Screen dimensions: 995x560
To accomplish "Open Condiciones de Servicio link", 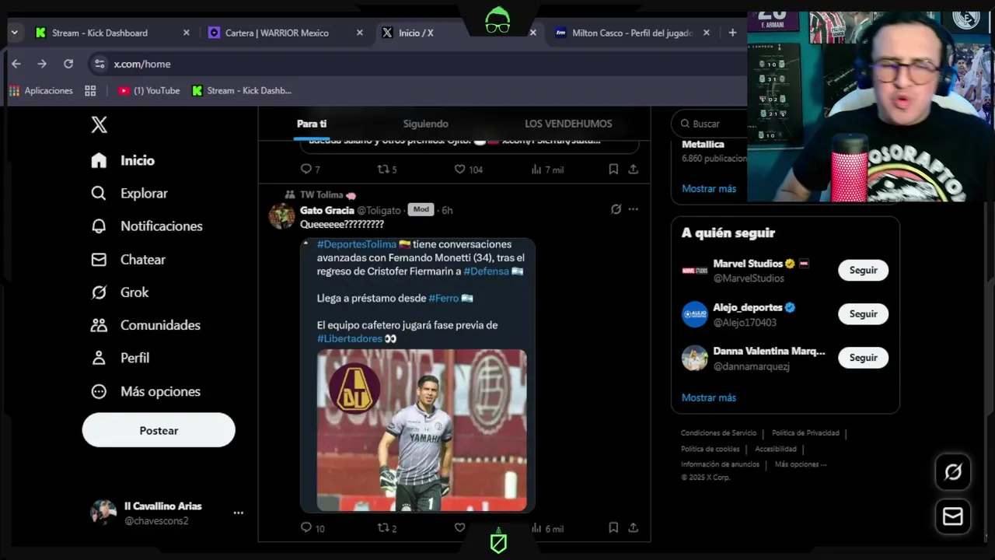I will point(718,433).
